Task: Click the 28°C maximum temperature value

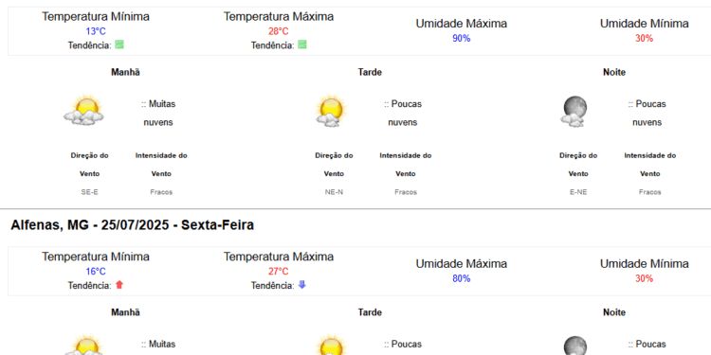Action: click(279, 31)
